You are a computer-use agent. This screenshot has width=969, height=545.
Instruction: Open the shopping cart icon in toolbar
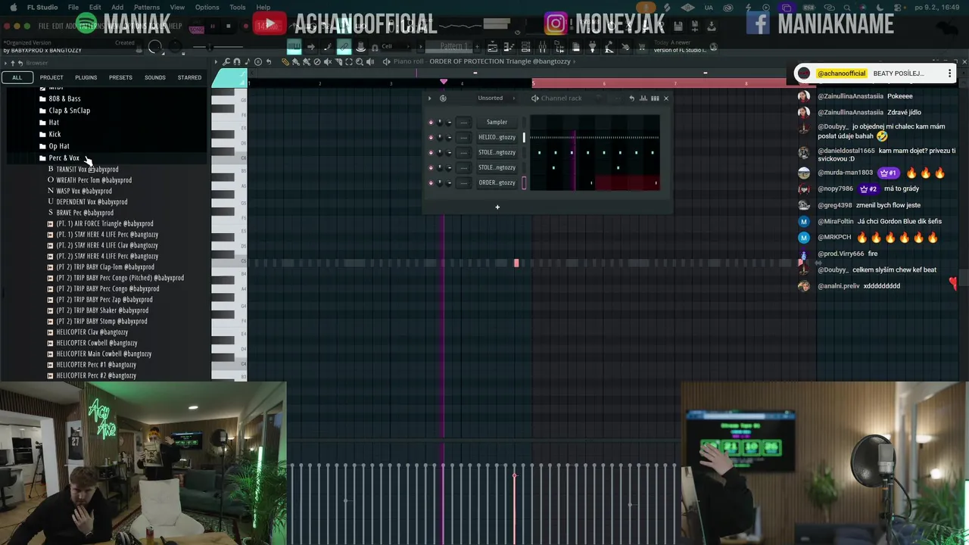(642, 46)
